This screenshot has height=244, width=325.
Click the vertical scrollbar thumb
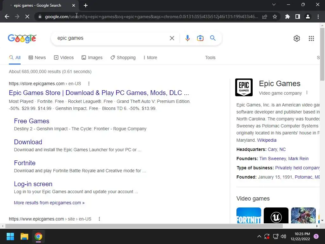[x=322, y=54]
